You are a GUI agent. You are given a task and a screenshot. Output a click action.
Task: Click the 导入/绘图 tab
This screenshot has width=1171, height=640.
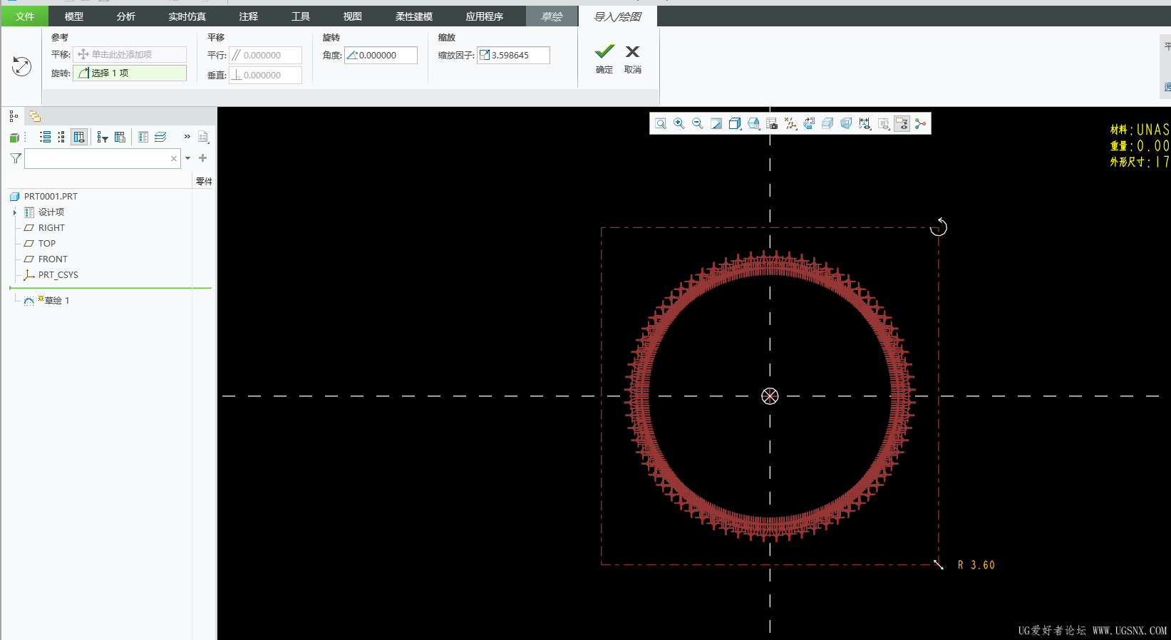[x=618, y=16]
